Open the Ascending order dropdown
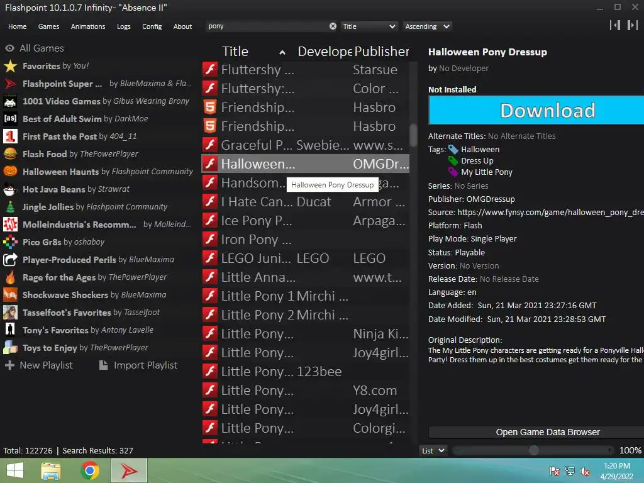644x483 pixels. (x=427, y=26)
